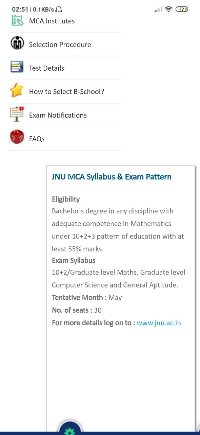Tap the Selection Procedure people icon
200x435 pixels.
point(17,43)
